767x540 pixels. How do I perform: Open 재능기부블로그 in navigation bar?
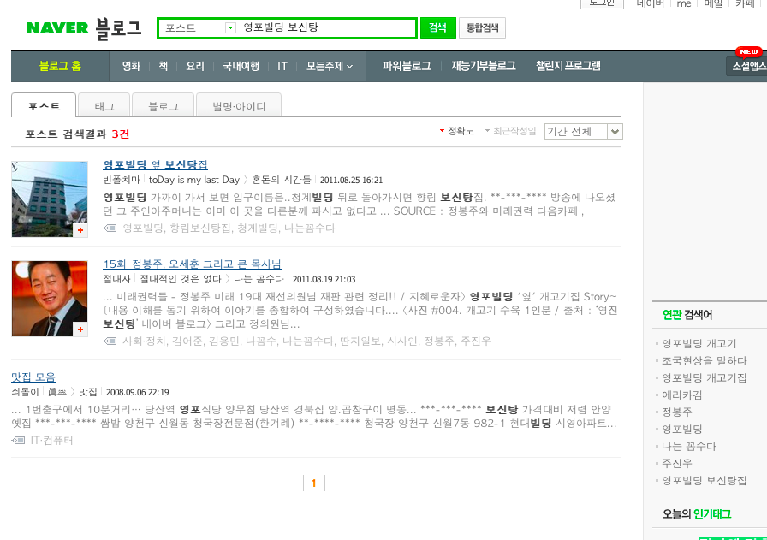click(x=484, y=66)
